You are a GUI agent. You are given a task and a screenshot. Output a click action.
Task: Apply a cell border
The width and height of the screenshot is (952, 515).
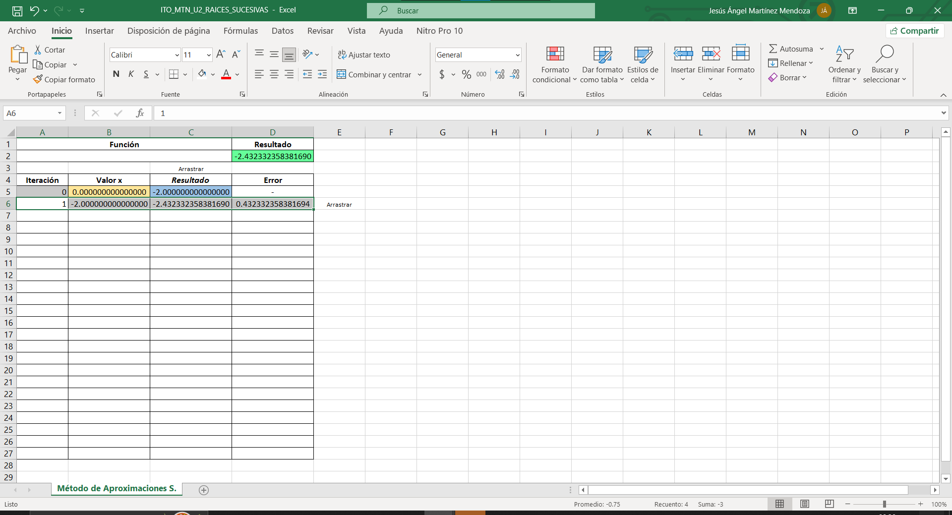point(174,74)
